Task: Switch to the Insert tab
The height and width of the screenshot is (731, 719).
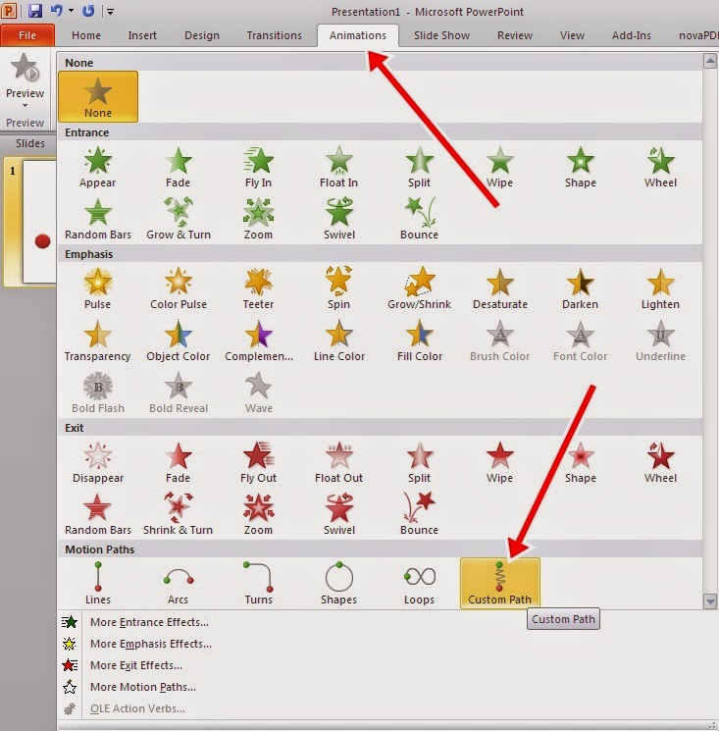Action: click(142, 35)
